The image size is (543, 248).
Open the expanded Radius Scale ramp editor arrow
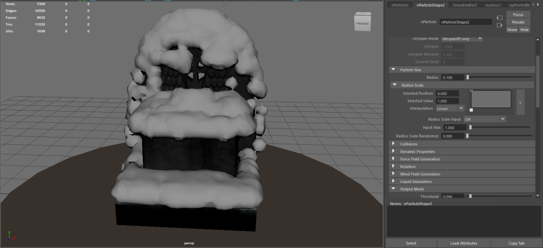point(520,102)
